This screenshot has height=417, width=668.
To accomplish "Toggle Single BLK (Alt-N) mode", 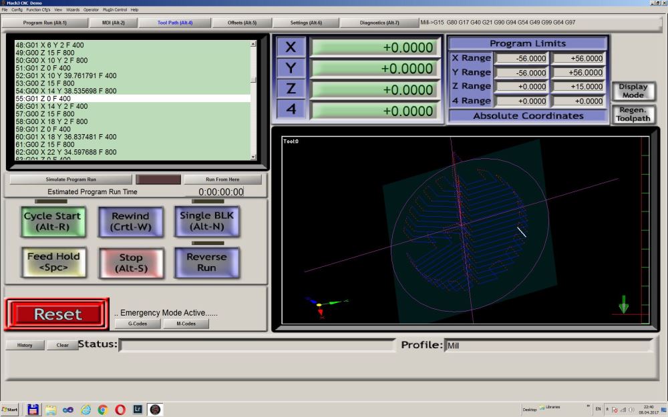I will [x=206, y=222].
